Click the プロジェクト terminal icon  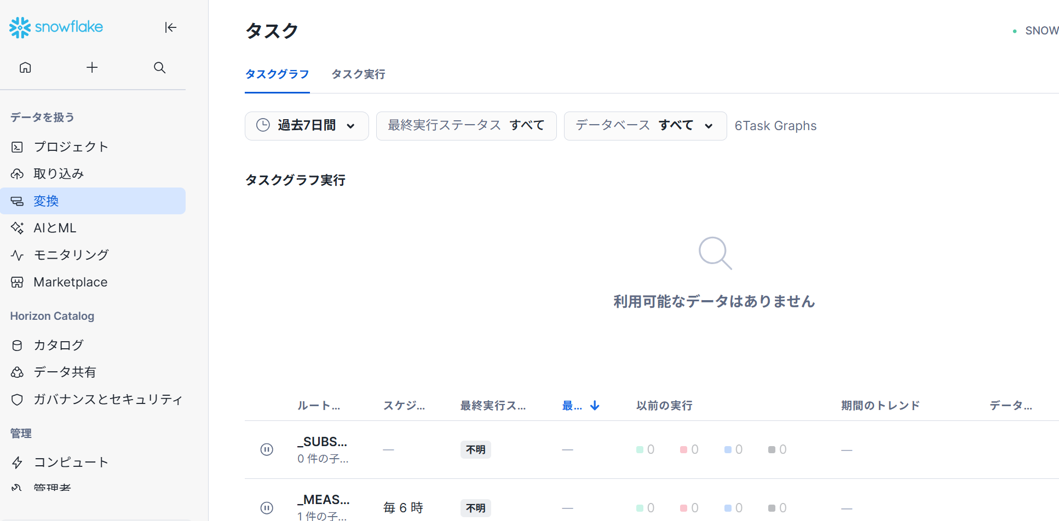point(17,147)
